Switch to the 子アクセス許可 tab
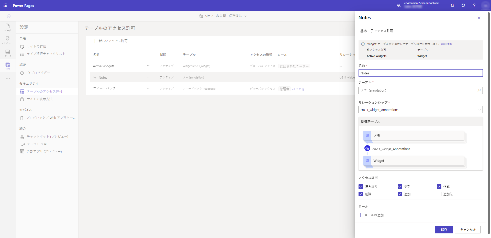The image size is (491, 238). pyautogui.click(x=382, y=31)
